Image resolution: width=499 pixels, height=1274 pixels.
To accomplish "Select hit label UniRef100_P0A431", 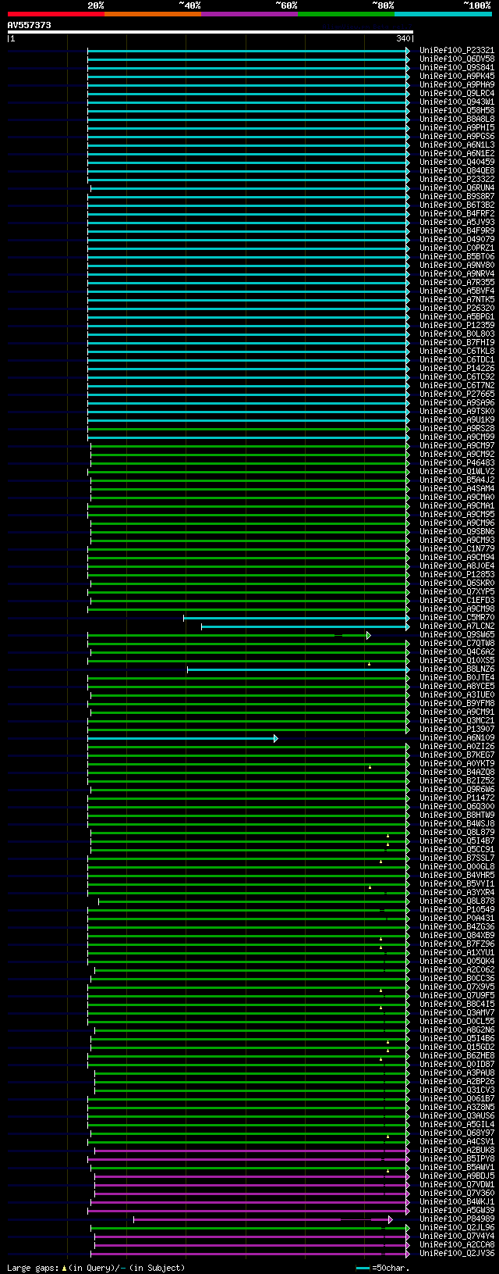I will coord(457,919).
